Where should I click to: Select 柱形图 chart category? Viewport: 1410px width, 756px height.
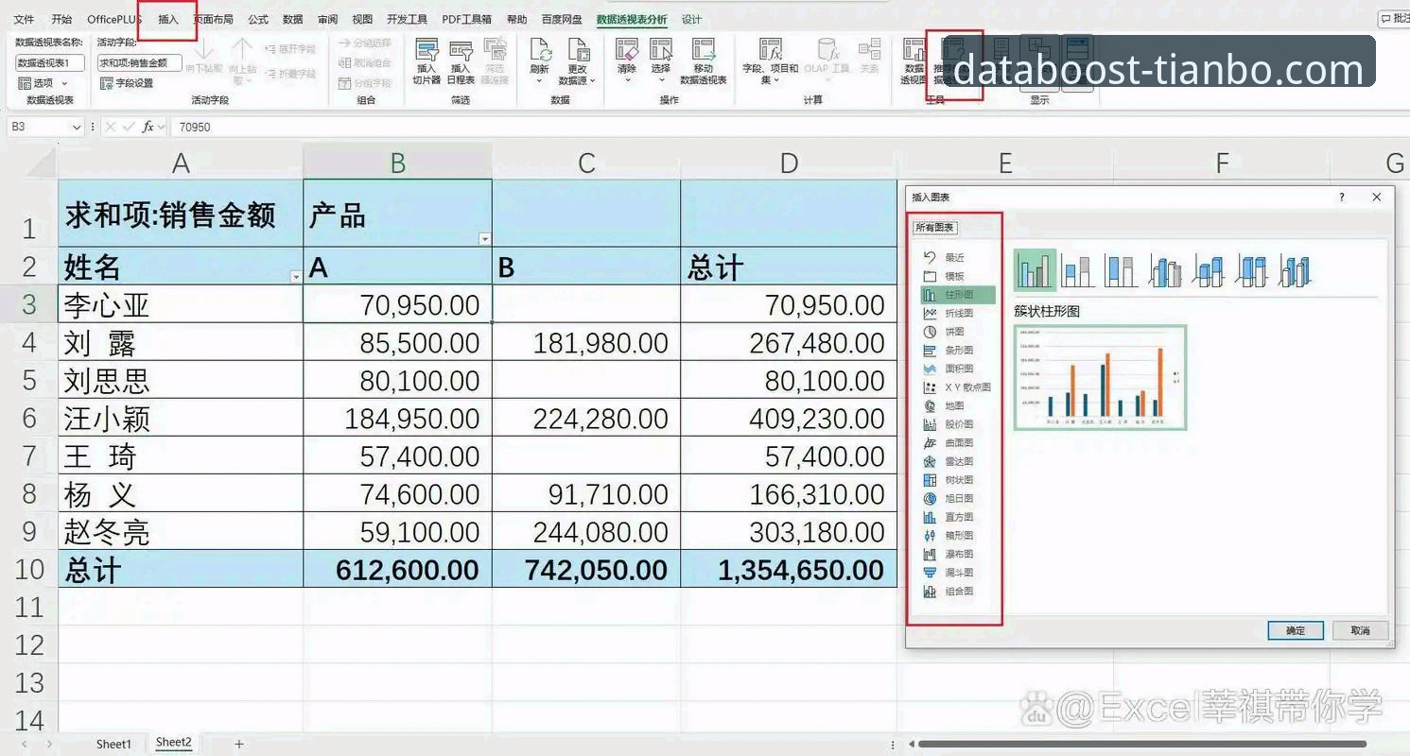(x=957, y=295)
